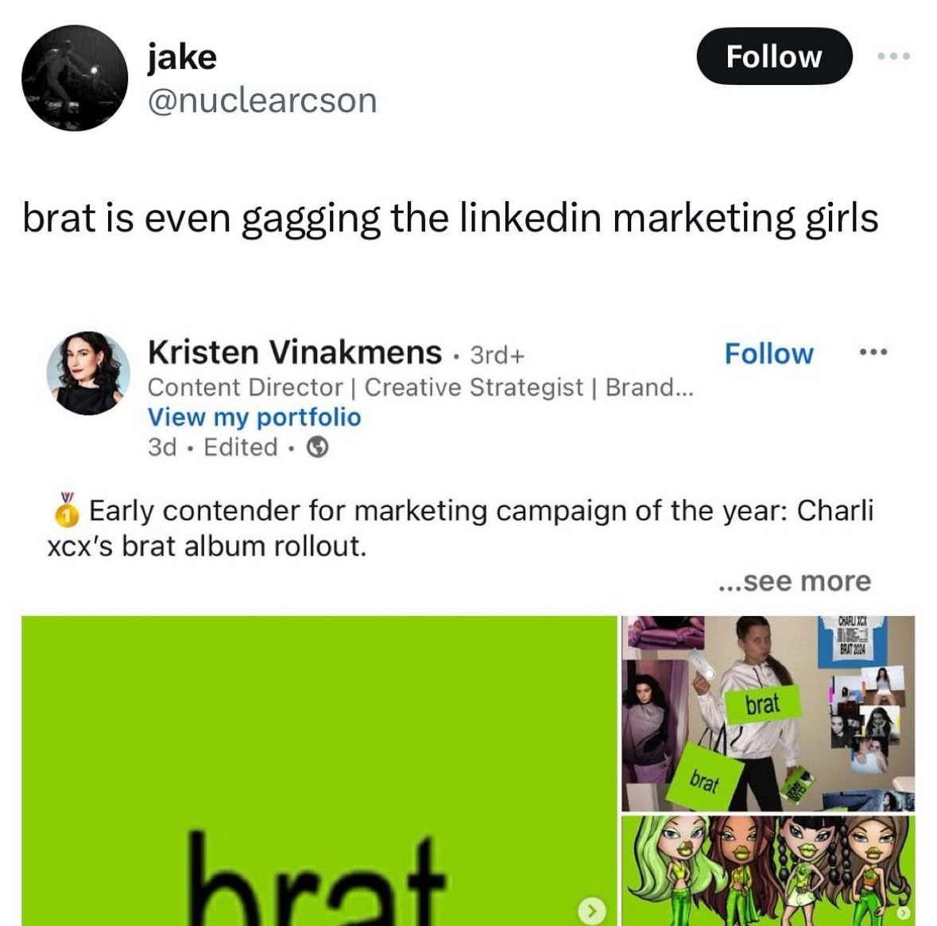
Task: Click the Kristen Vinakmens name
Action: pos(295,352)
